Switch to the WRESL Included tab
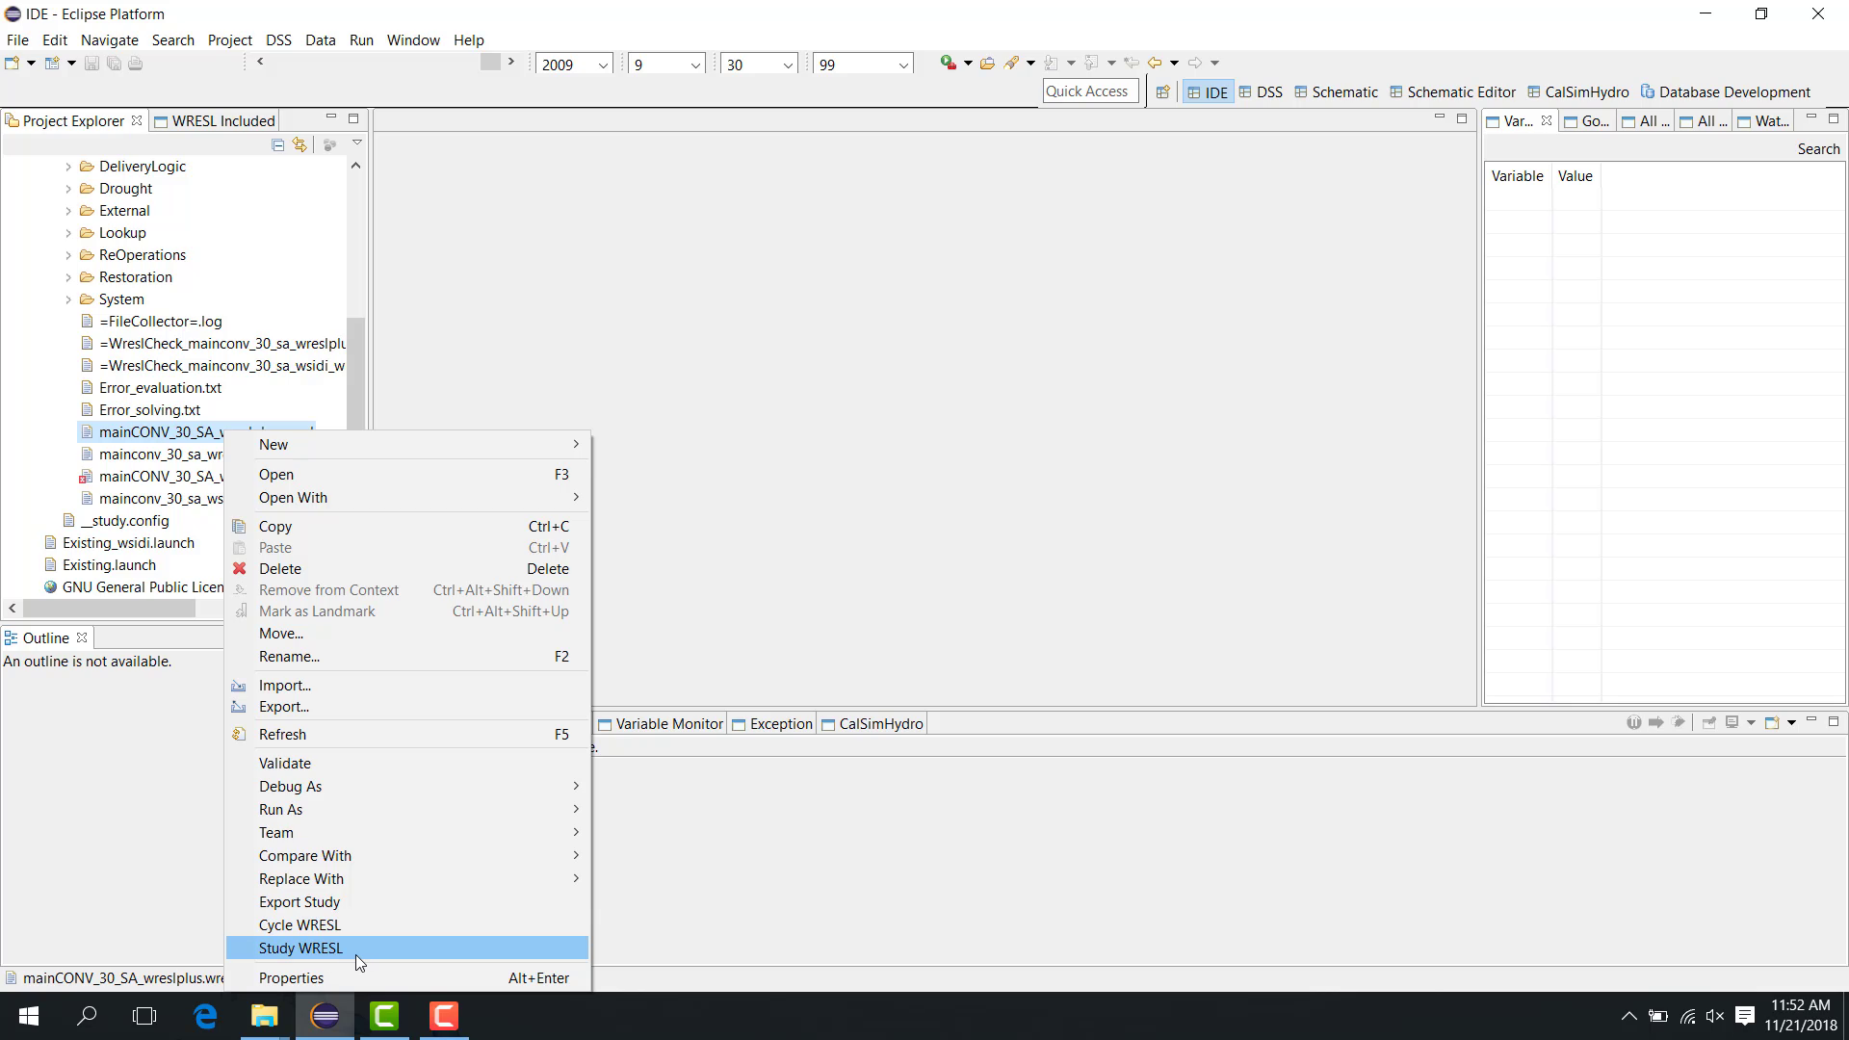 pyautogui.click(x=215, y=120)
